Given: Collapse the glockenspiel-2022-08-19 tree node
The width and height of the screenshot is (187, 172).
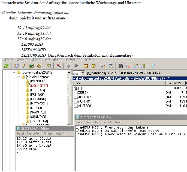Looking at the screenshot, I should [14, 72].
